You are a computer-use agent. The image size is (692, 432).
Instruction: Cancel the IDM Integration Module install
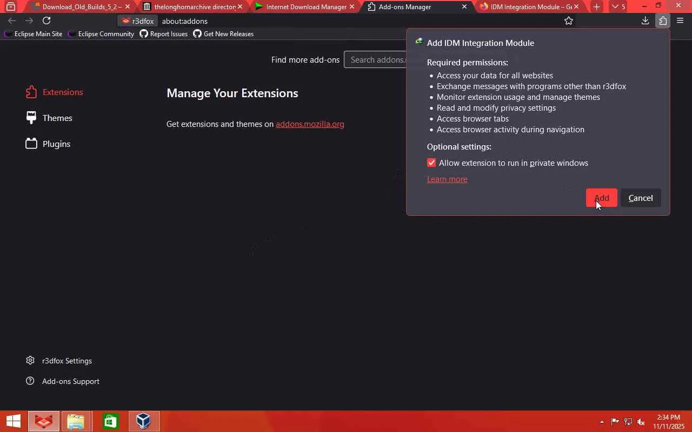tap(641, 198)
